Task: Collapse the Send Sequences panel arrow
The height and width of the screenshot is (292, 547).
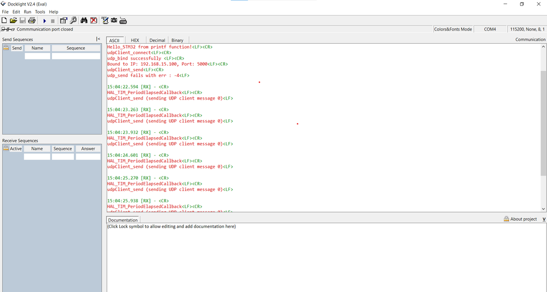Action: coord(98,39)
